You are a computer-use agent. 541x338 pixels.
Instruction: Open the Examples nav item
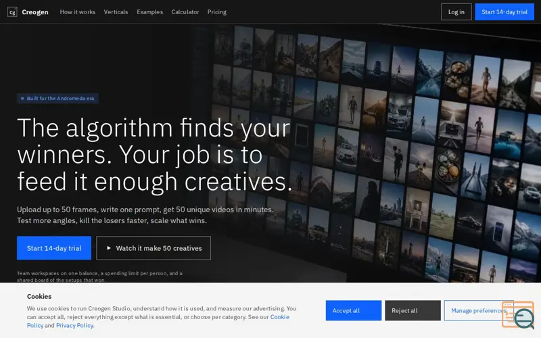[149, 12]
